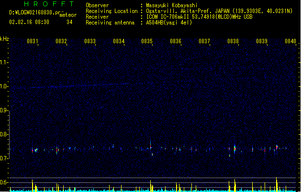
Task: Click the meteor label
Action: click(68, 15)
